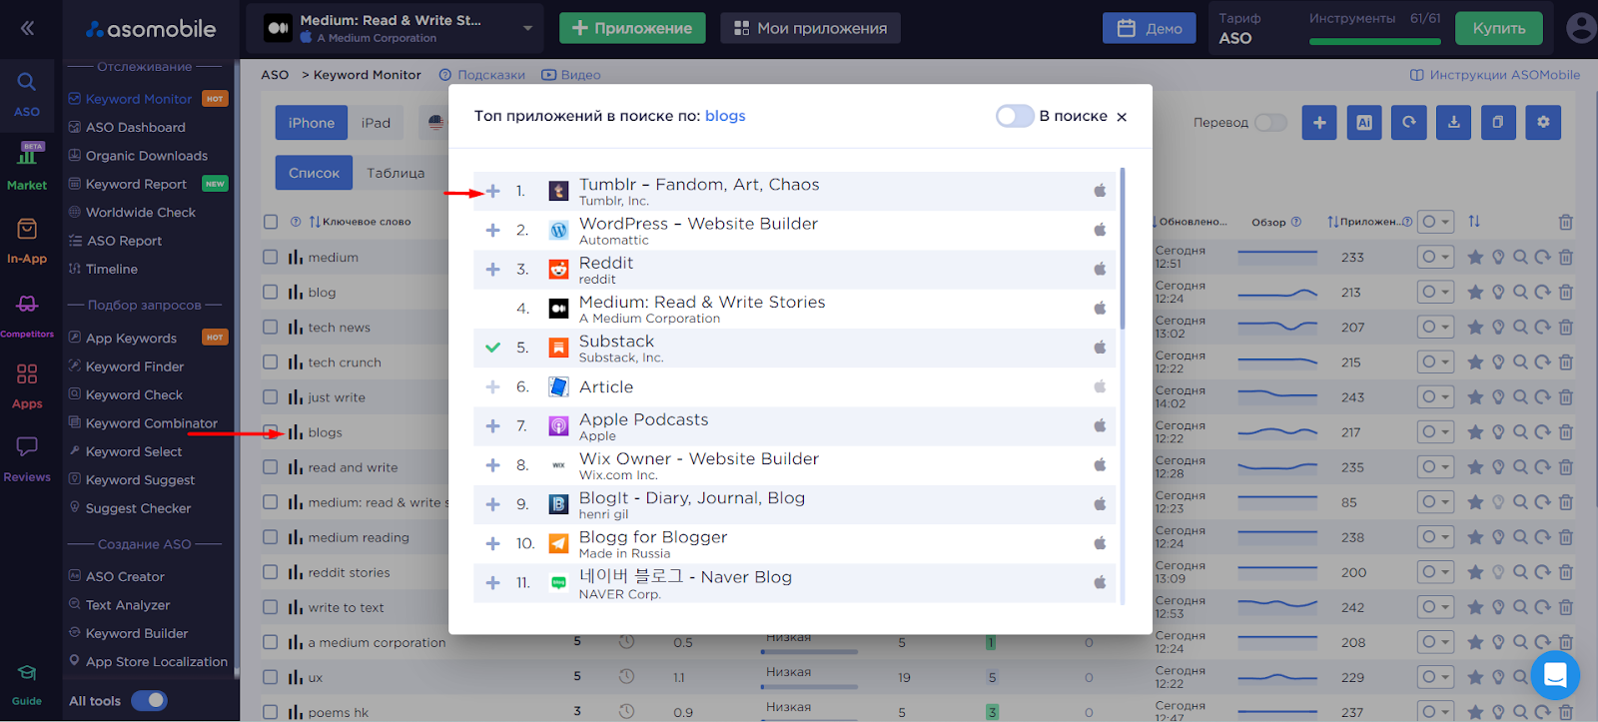Click the green 'Приложение' button
The width and height of the screenshot is (1598, 722).
632,28
